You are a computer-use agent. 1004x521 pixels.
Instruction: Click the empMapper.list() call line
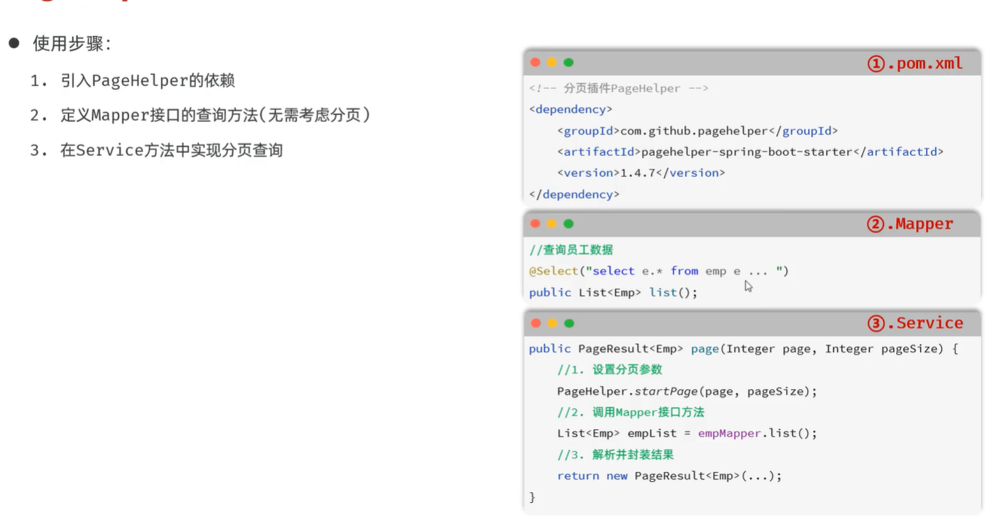coord(687,433)
